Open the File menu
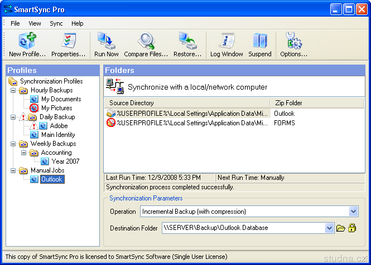This screenshot has width=371, height=265. coord(15,23)
